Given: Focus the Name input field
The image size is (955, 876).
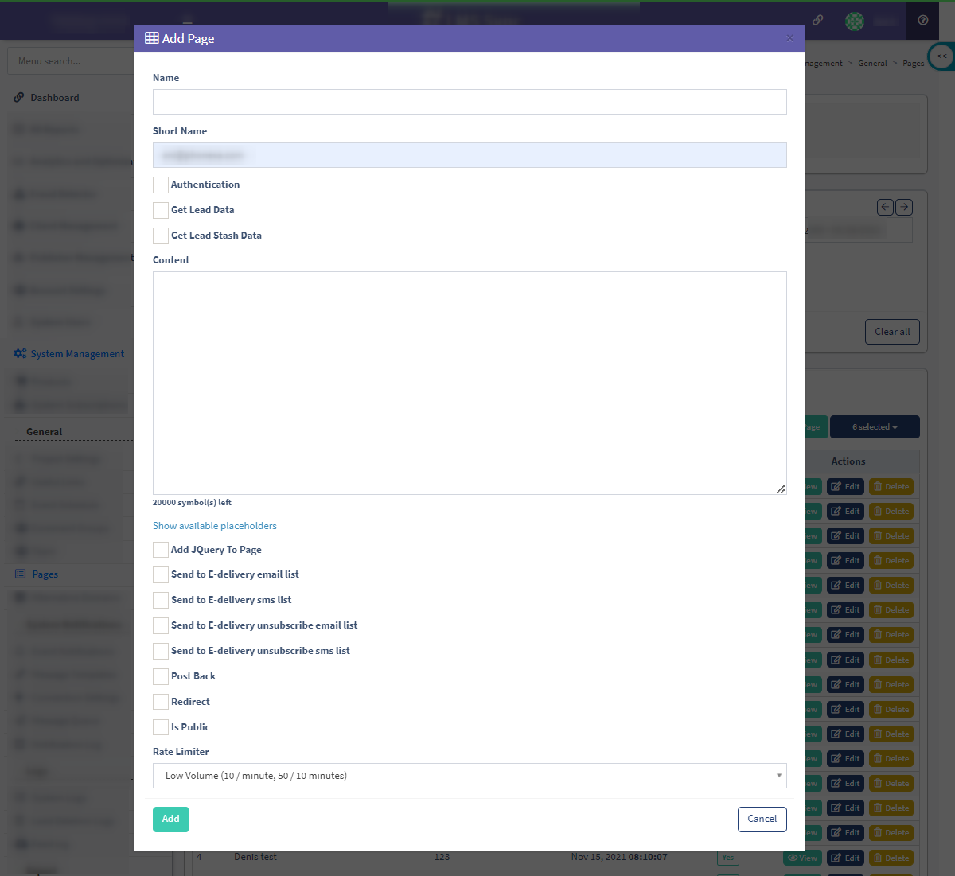Looking at the screenshot, I should coord(470,102).
